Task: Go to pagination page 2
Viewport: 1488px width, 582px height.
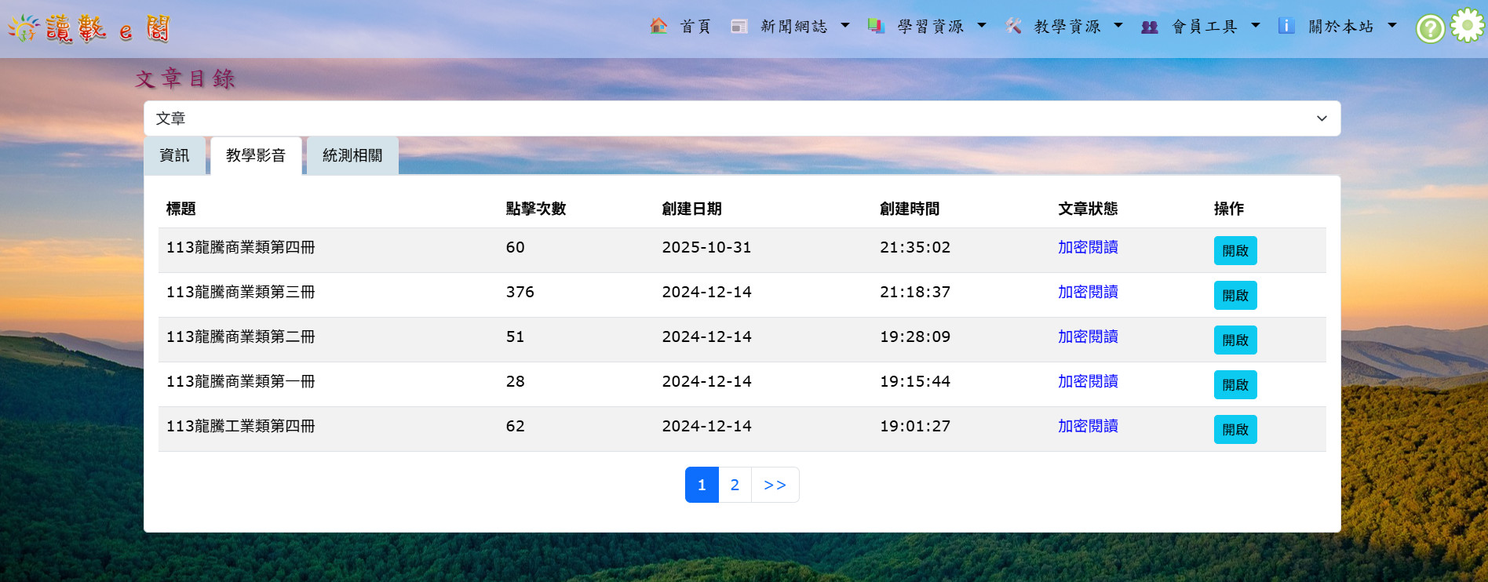Action: point(735,485)
